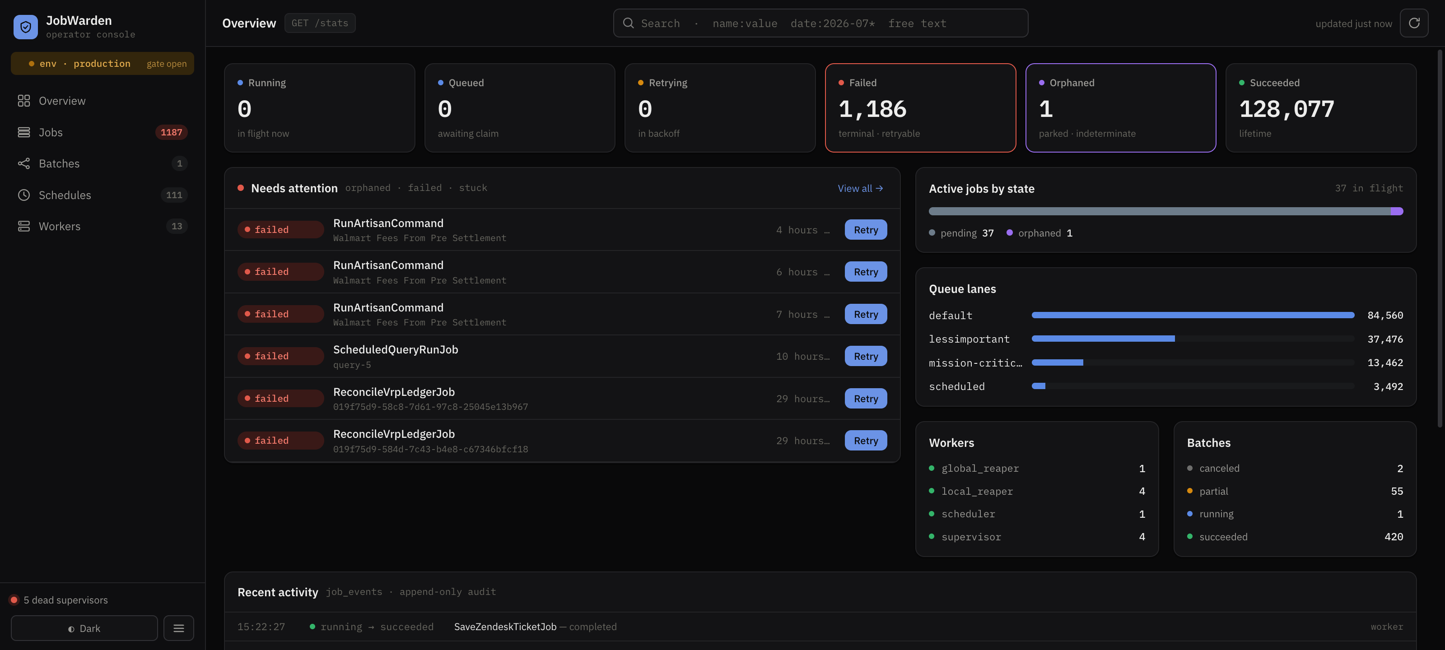Open the hamburger menu button in sidebar footer

(178, 628)
